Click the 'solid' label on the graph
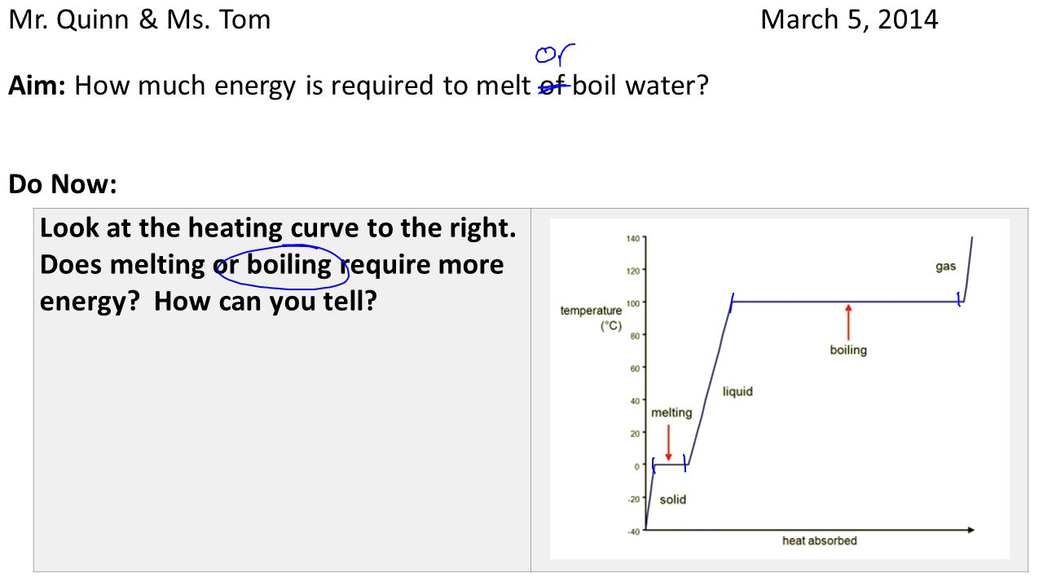This screenshot has height=587, width=1043. 673,500
